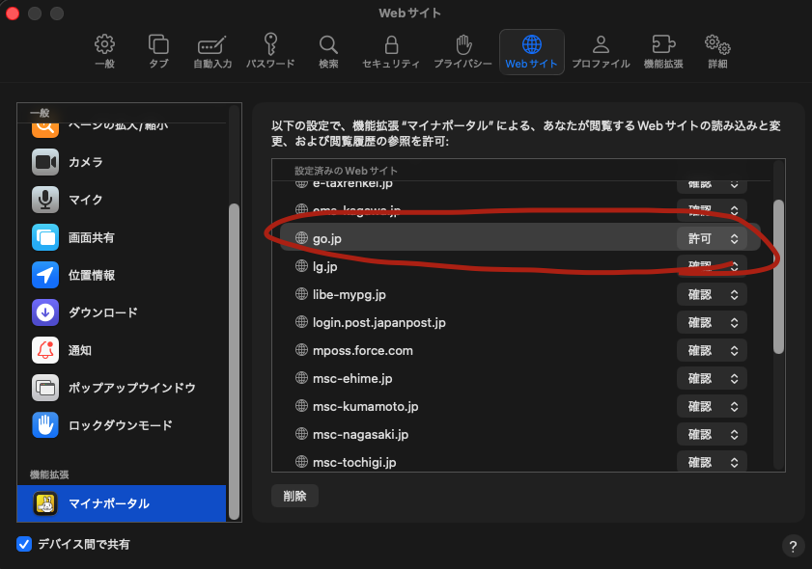This screenshot has width=812, height=569.
Task: Open the permission dropdown for msc-ehime.jp
Action: (x=712, y=379)
